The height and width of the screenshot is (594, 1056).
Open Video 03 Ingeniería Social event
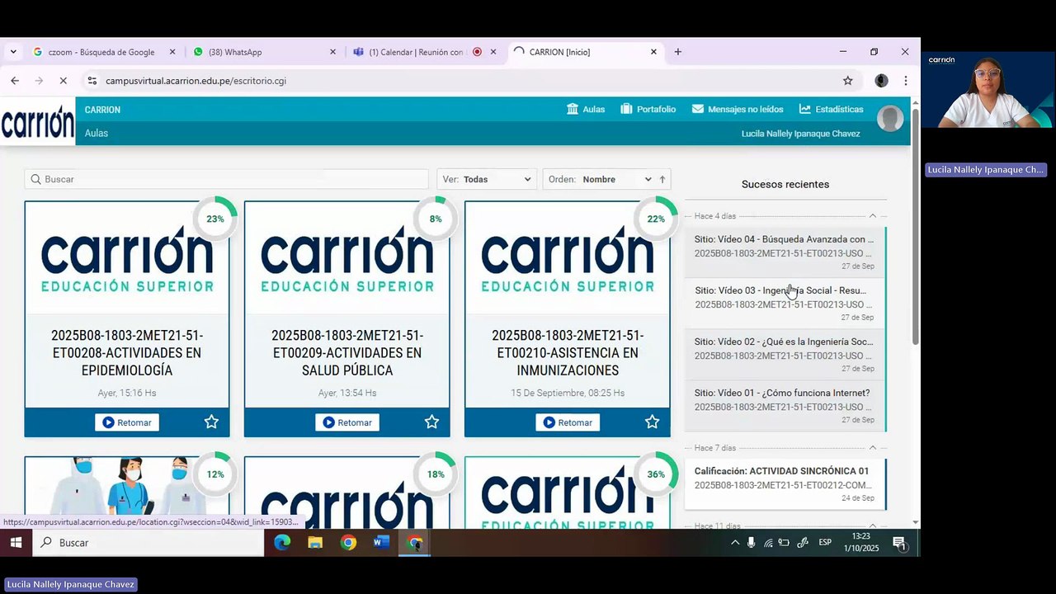coord(785,304)
